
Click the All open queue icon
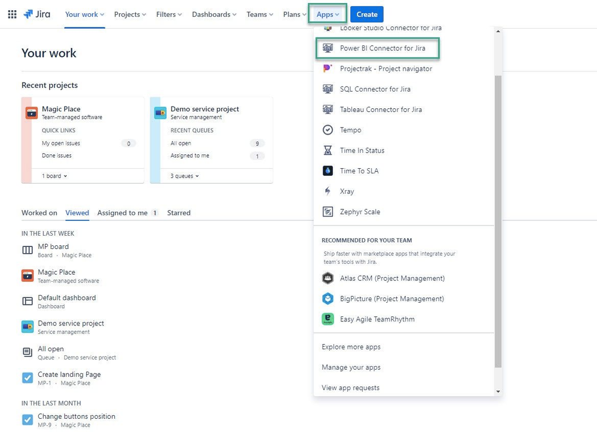click(27, 352)
